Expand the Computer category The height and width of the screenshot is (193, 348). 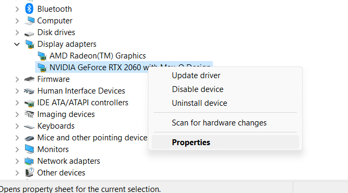click(17, 21)
